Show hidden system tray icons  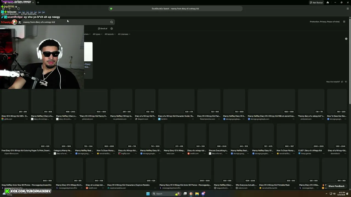coord(327,194)
